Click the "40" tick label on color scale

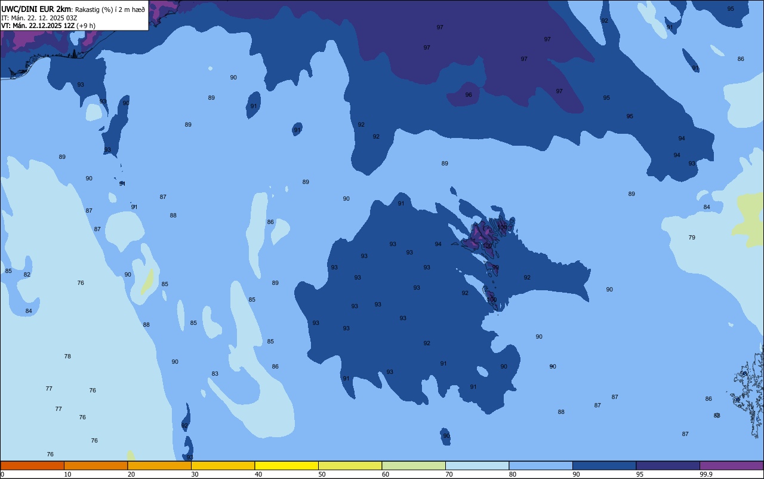[258, 474]
